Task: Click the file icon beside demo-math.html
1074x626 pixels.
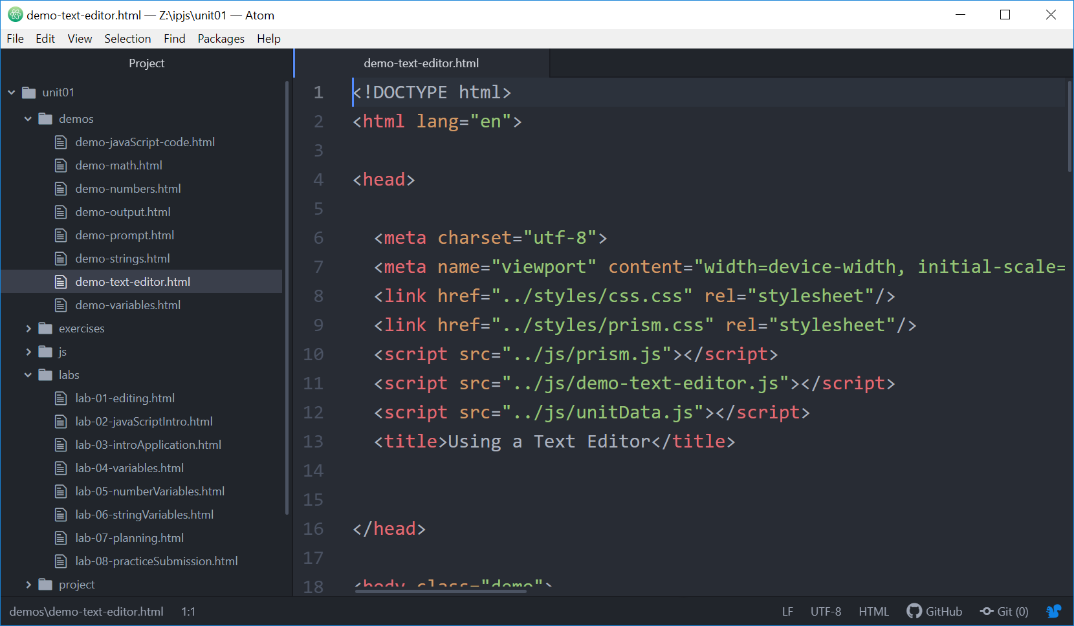Action: click(61, 165)
